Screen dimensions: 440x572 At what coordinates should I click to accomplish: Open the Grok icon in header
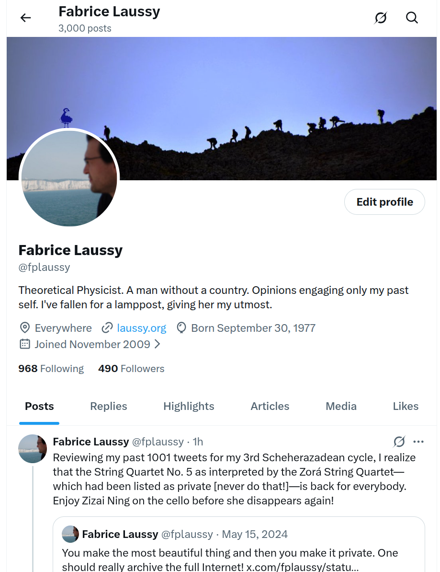[x=380, y=18]
